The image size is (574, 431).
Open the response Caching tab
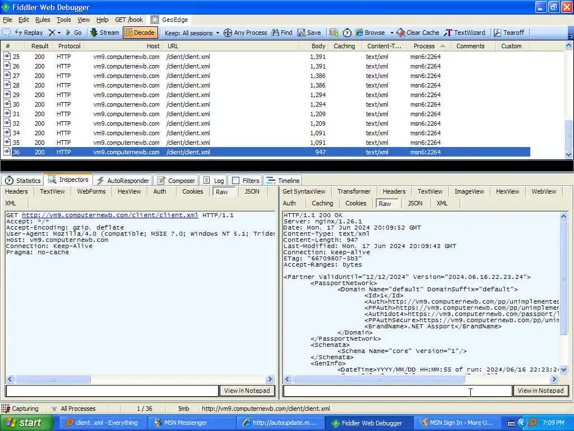pos(322,203)
